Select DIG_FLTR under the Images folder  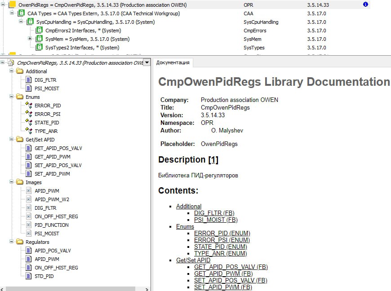coord(45,208)
